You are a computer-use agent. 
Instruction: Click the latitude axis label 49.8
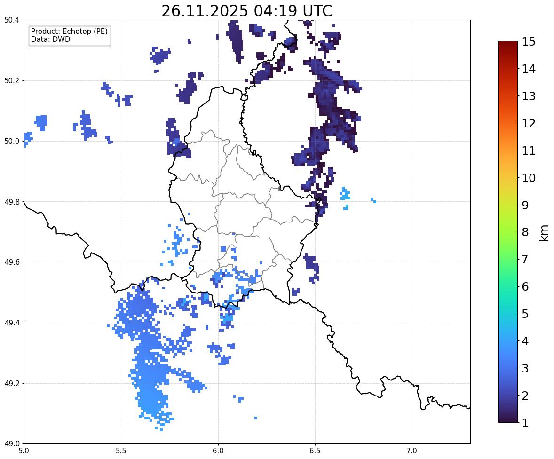pyautogui.click(x=12, y=202)
